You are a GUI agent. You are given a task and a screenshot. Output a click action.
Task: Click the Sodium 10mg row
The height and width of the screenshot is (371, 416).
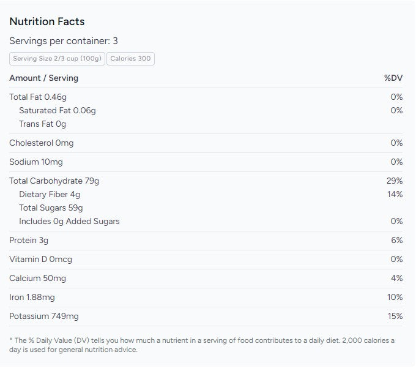[36, 162]
